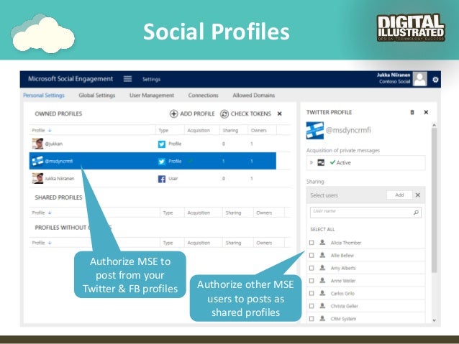Screen dimensions: 459x344
Task: Click the Acquisition column header in Owned Profiles
Action: (199, 131)
